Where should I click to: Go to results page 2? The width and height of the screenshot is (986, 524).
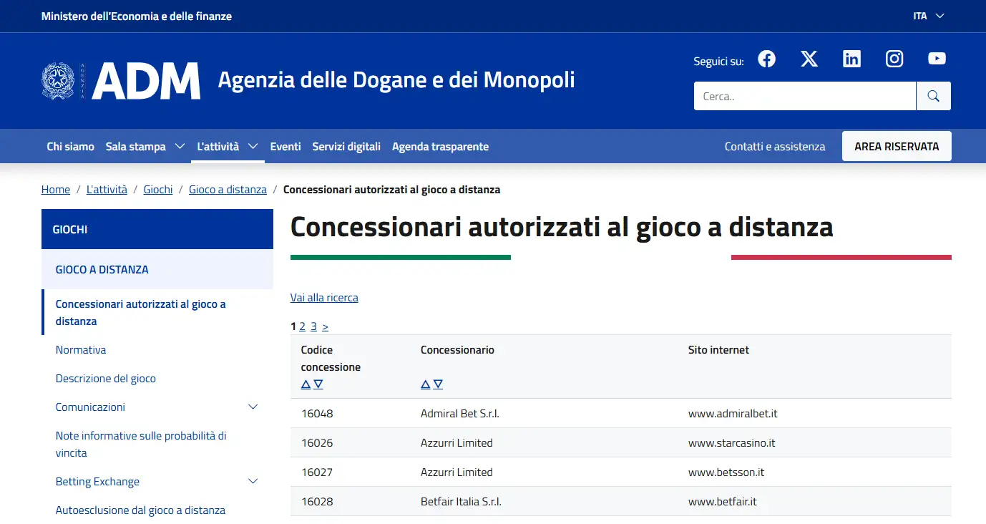click(303, 326)
